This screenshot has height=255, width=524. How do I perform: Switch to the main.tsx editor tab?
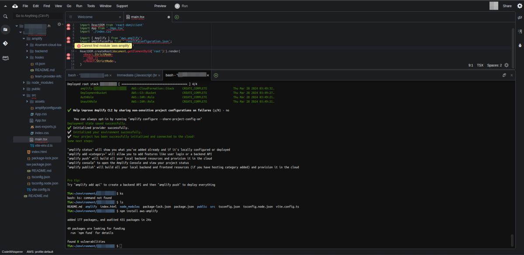[138, 17]
